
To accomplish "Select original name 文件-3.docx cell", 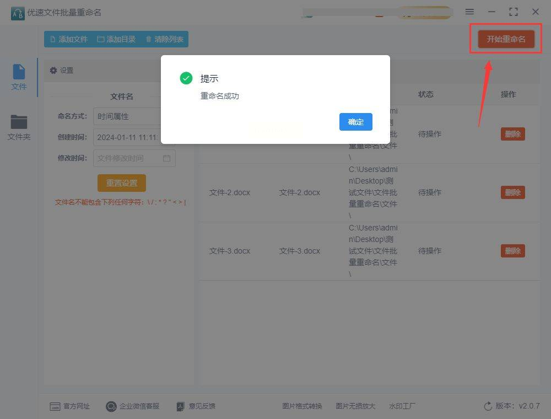I will tap(230, 251).
